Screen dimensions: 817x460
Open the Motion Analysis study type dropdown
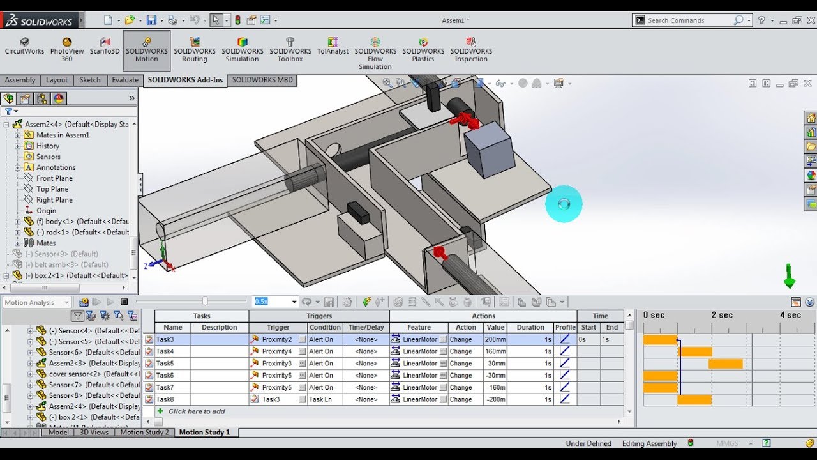[36, 303]
